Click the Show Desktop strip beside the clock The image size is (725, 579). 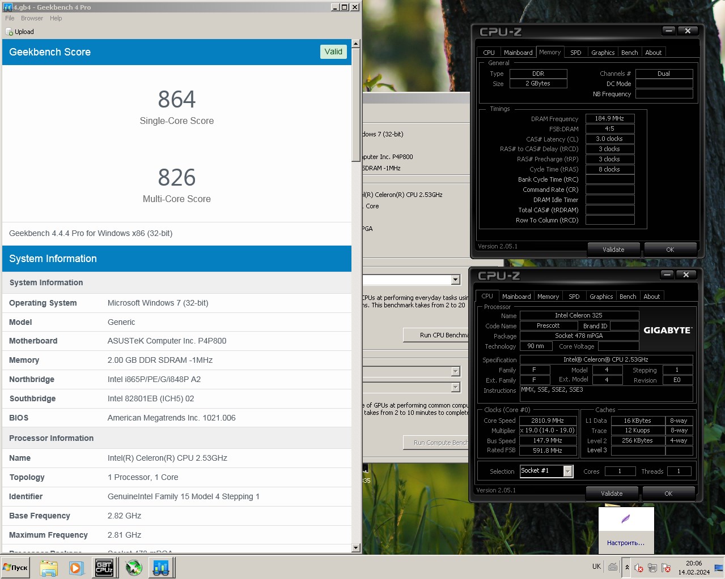pyautogui.click(x=719, y=567)
